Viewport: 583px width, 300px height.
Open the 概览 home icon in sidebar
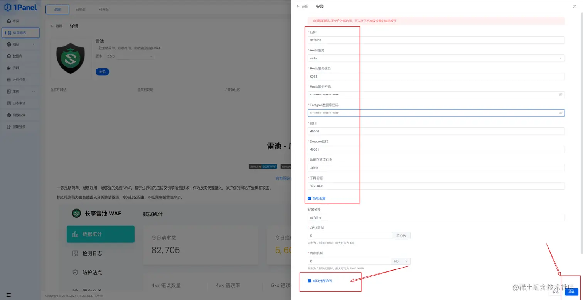[9, 21]
